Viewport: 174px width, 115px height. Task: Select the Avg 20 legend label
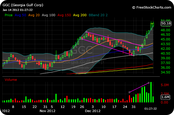click(x=34, y=15)
